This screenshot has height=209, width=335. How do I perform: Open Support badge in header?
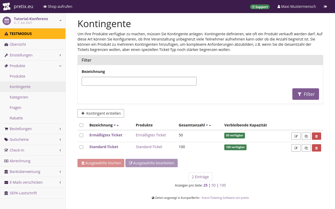(260, 7)
